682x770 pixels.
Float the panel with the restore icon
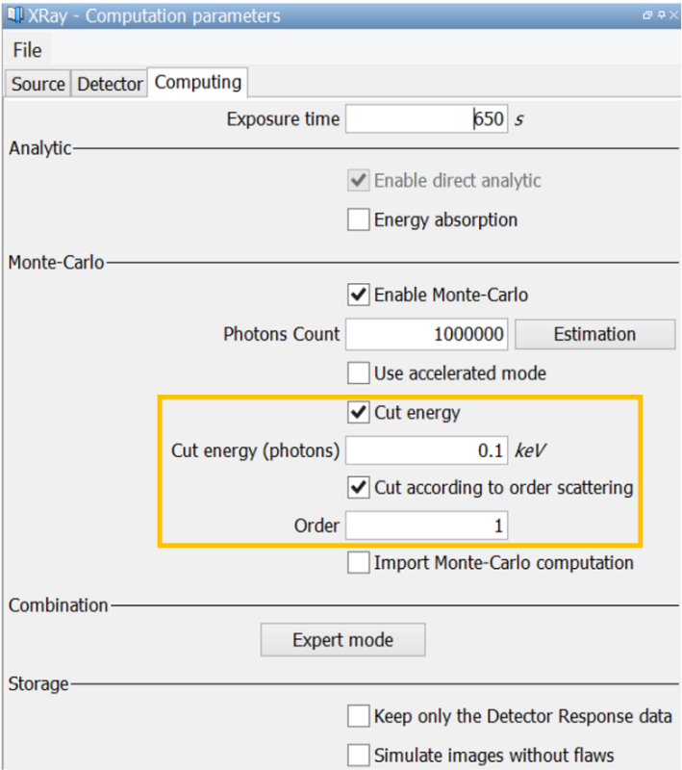pyautogui.click(x=647, y=16)
